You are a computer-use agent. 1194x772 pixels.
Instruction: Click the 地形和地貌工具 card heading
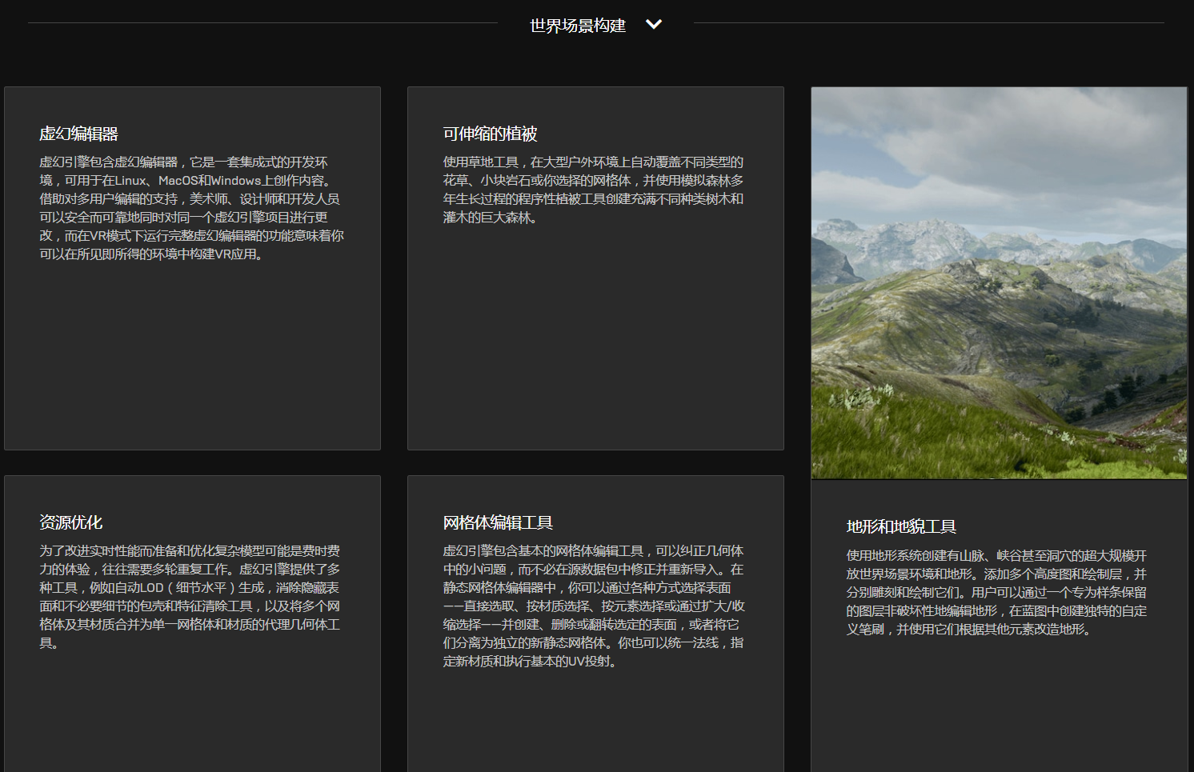(901, 526)
